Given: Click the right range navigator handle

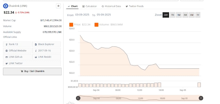Looking at the screenshot, I should [201, 98].
